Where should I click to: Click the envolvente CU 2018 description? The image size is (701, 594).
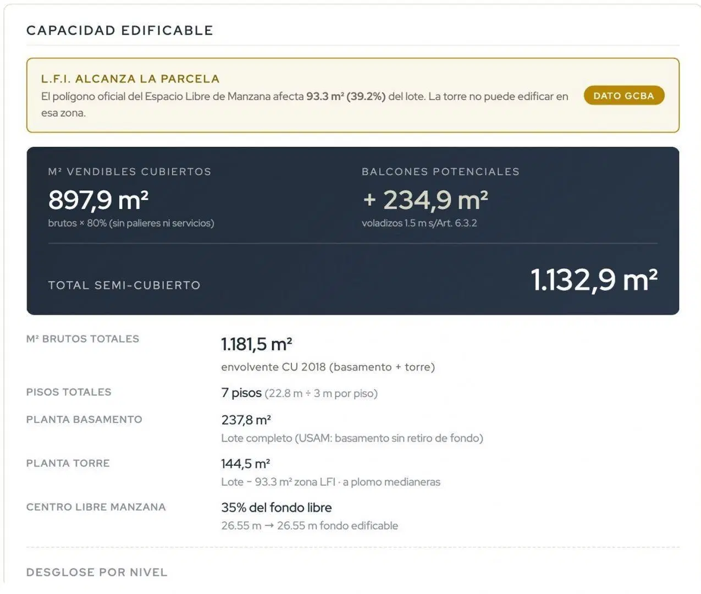click(328, 367)
